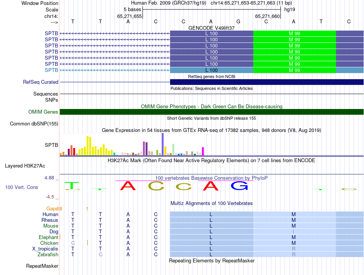Screen dimensions: 364x275
Task: Click the X_tropicalis species row label
Action: point(45,249)
